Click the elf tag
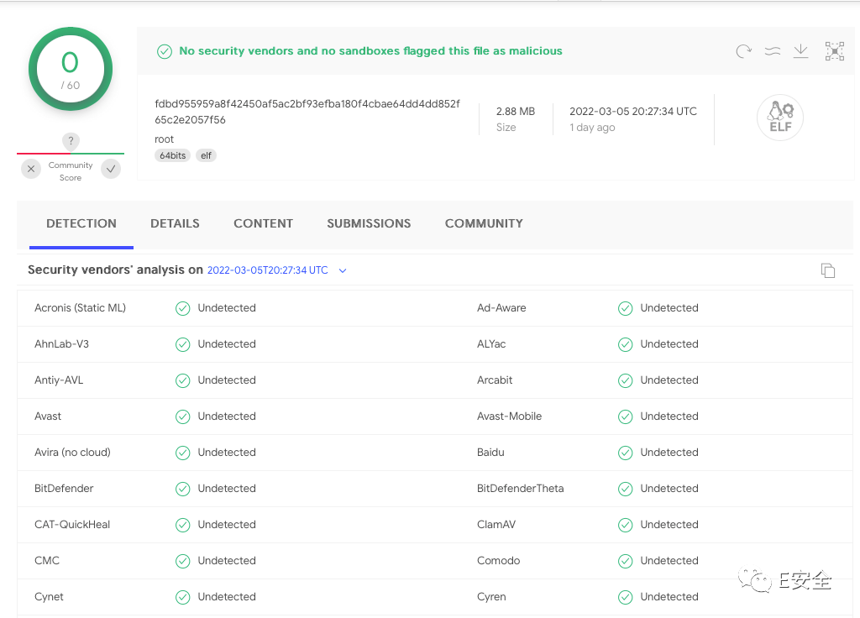 click(x=206, y=155)
